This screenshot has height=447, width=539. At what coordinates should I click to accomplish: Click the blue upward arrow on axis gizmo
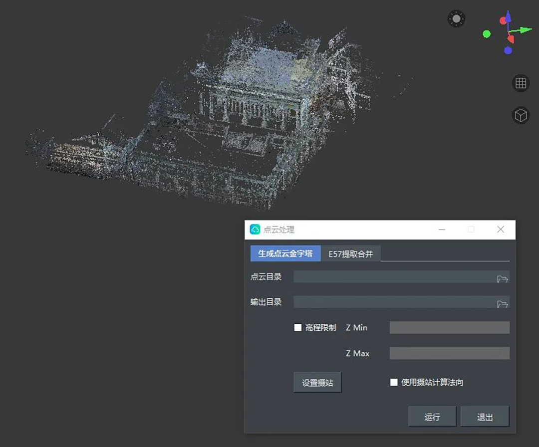point(508,17)
